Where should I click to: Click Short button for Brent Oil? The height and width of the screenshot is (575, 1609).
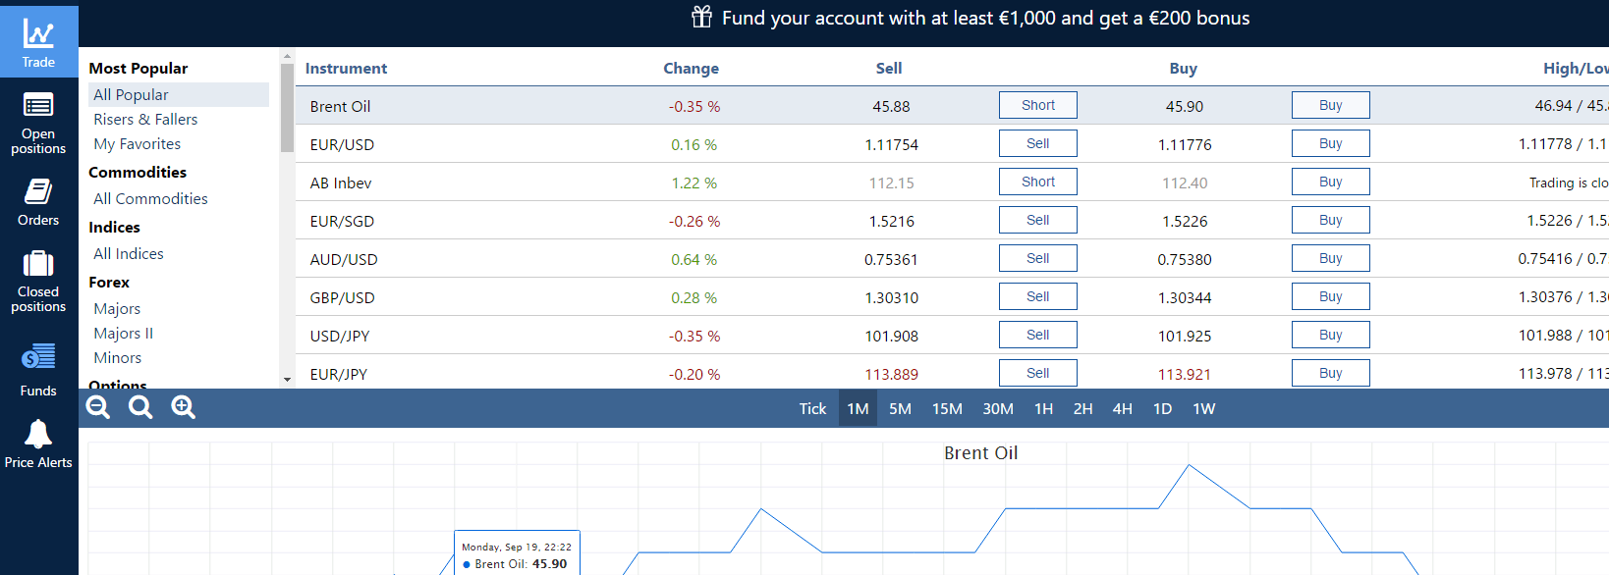click(x=1038, y=105)
